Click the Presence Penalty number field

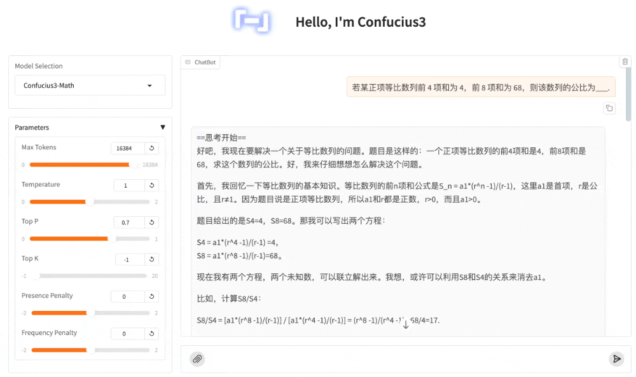point(128,297)
